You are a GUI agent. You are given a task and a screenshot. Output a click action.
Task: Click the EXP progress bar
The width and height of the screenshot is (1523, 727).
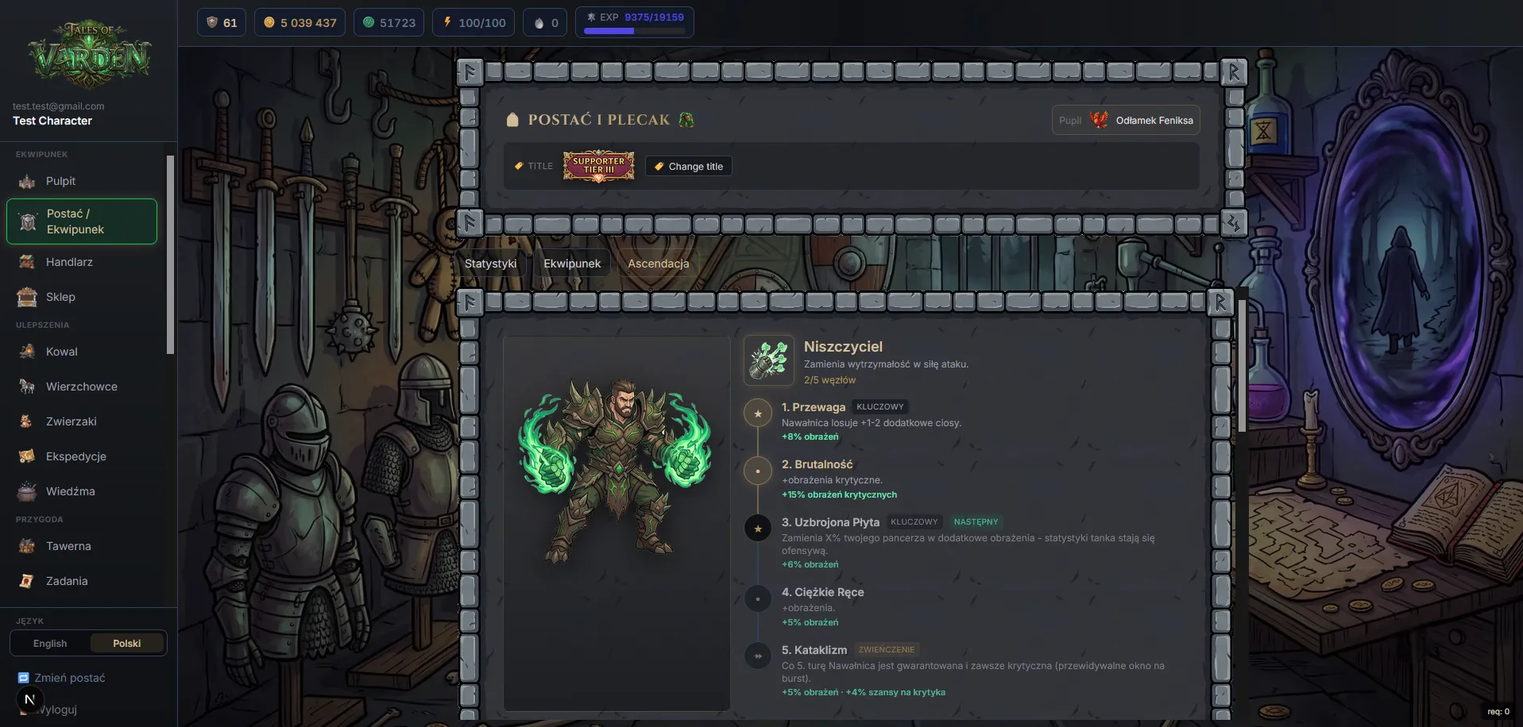[634, 32]
